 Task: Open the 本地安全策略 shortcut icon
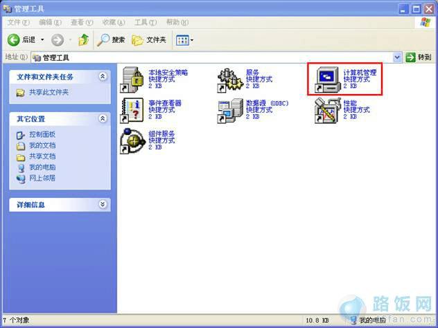(x=132, y=80)
